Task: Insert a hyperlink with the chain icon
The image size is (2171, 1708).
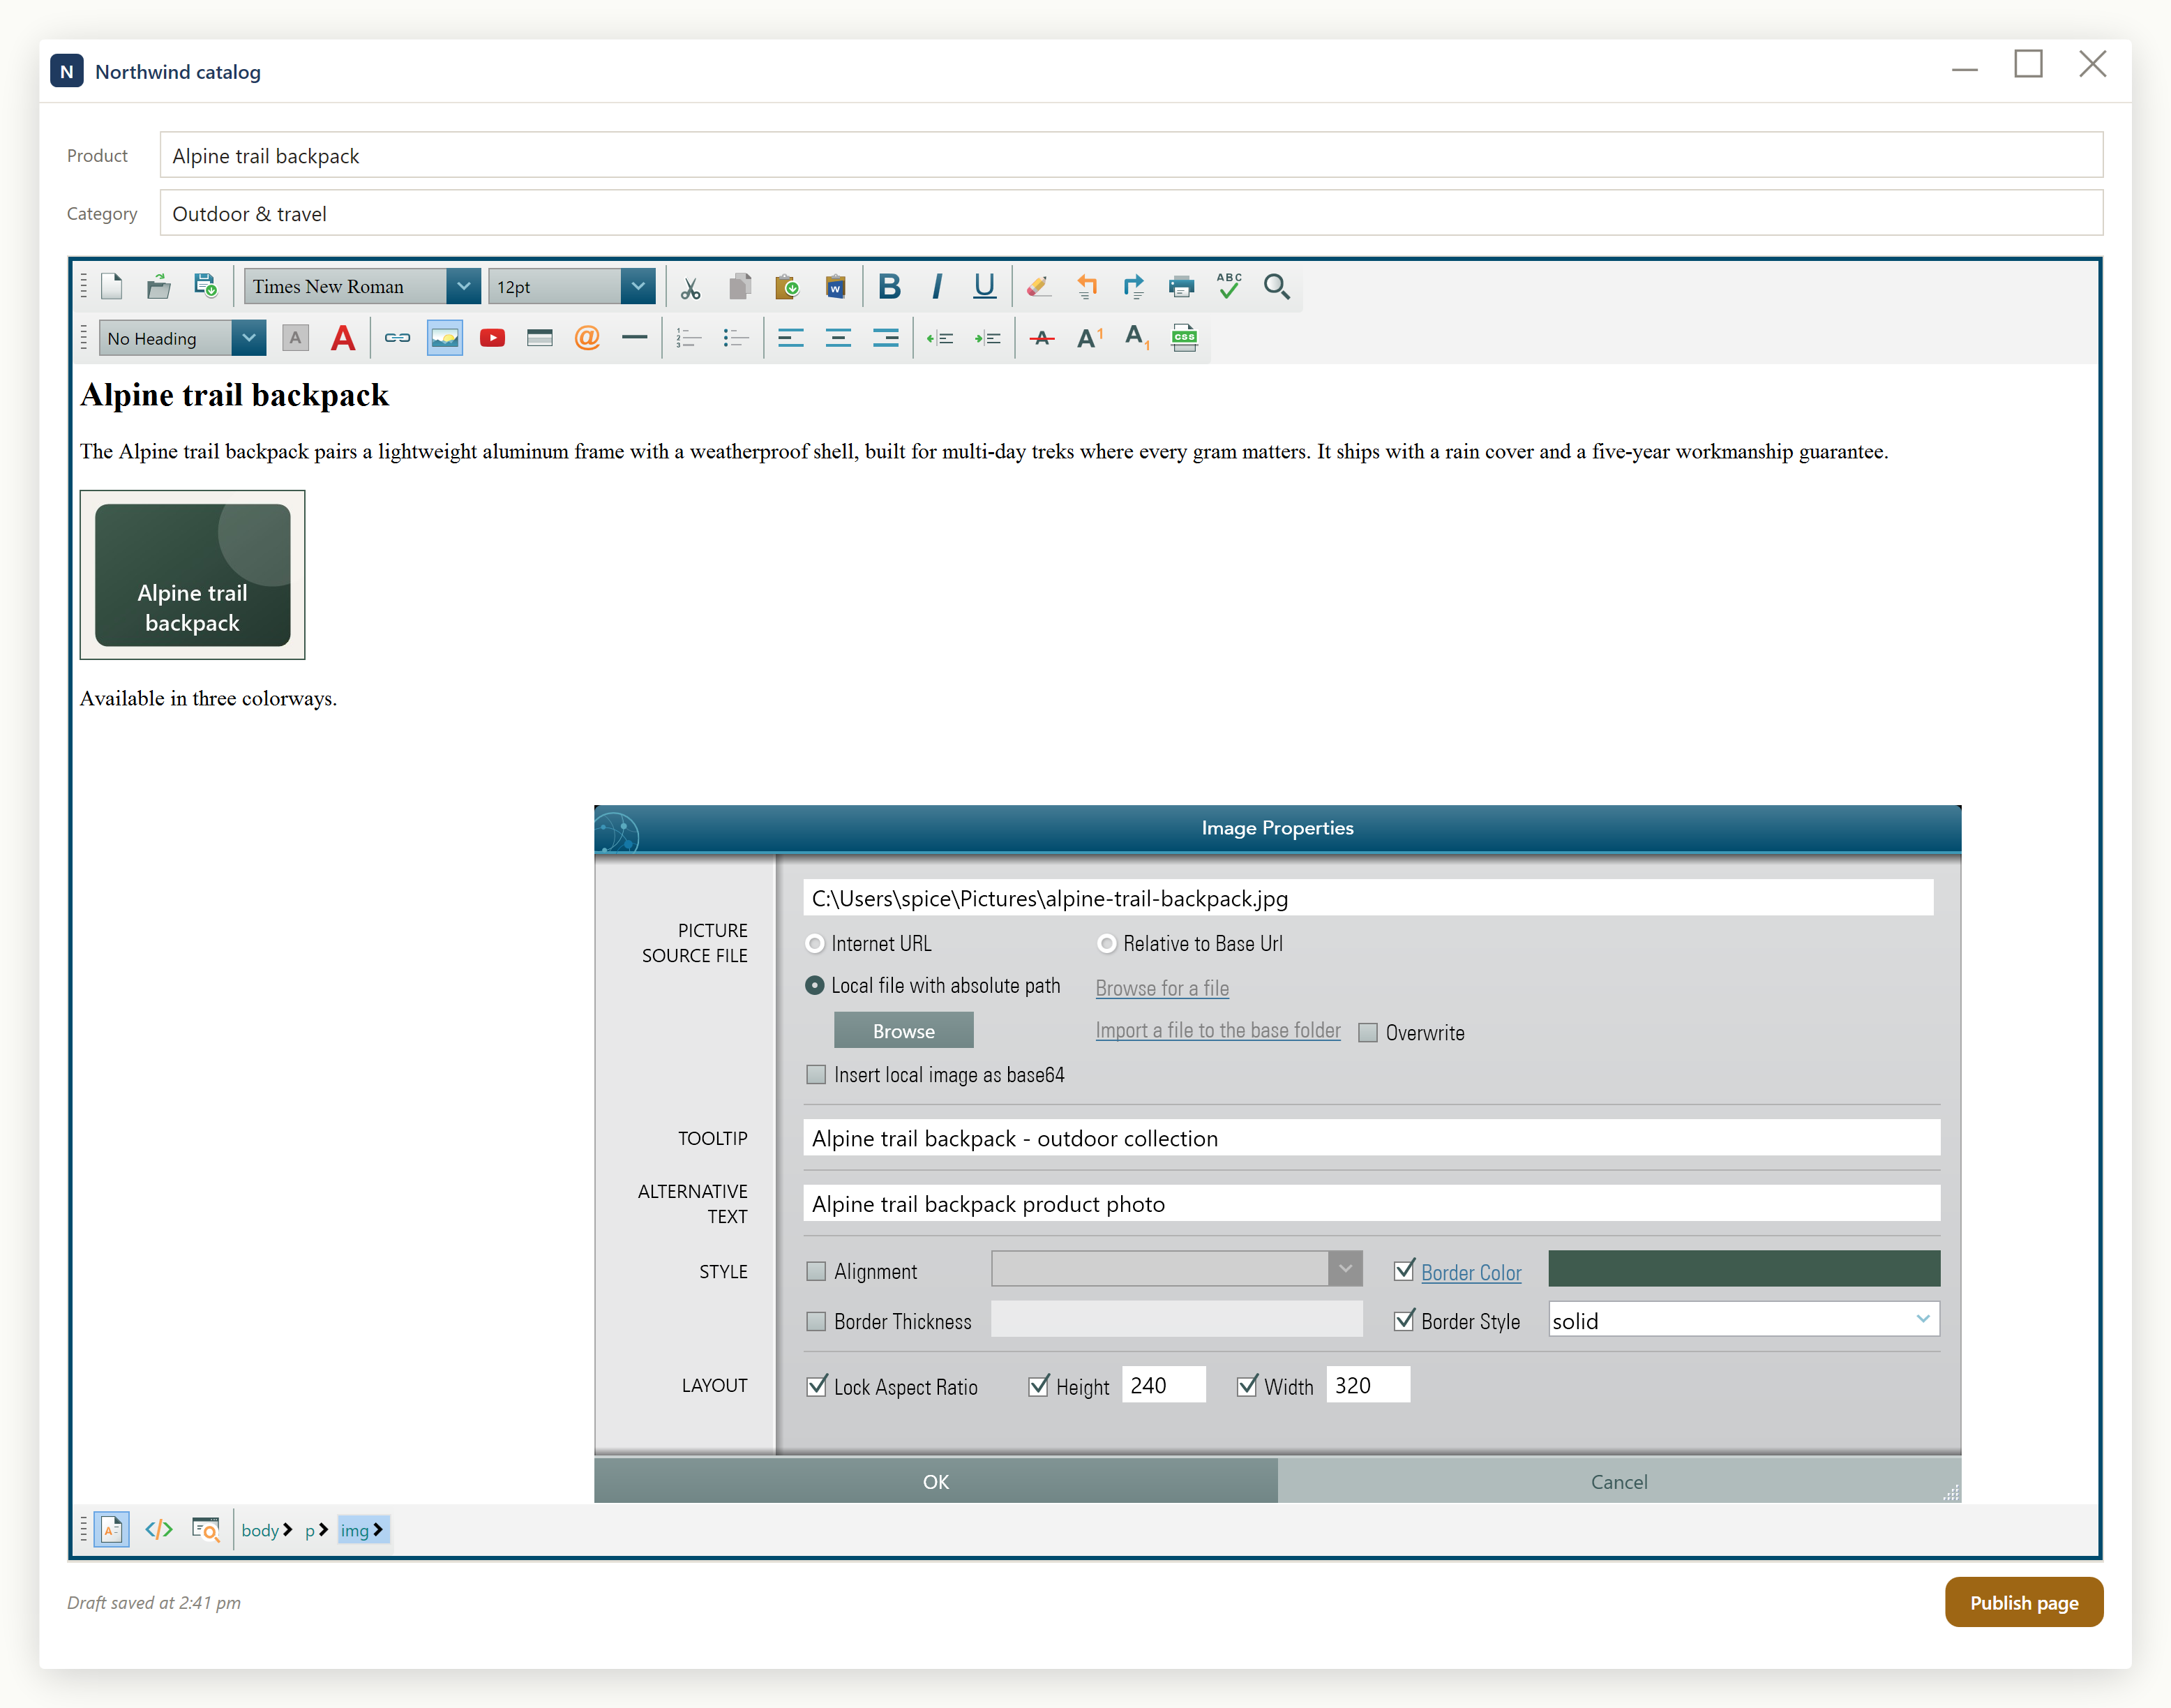Action: coord(397,338)
